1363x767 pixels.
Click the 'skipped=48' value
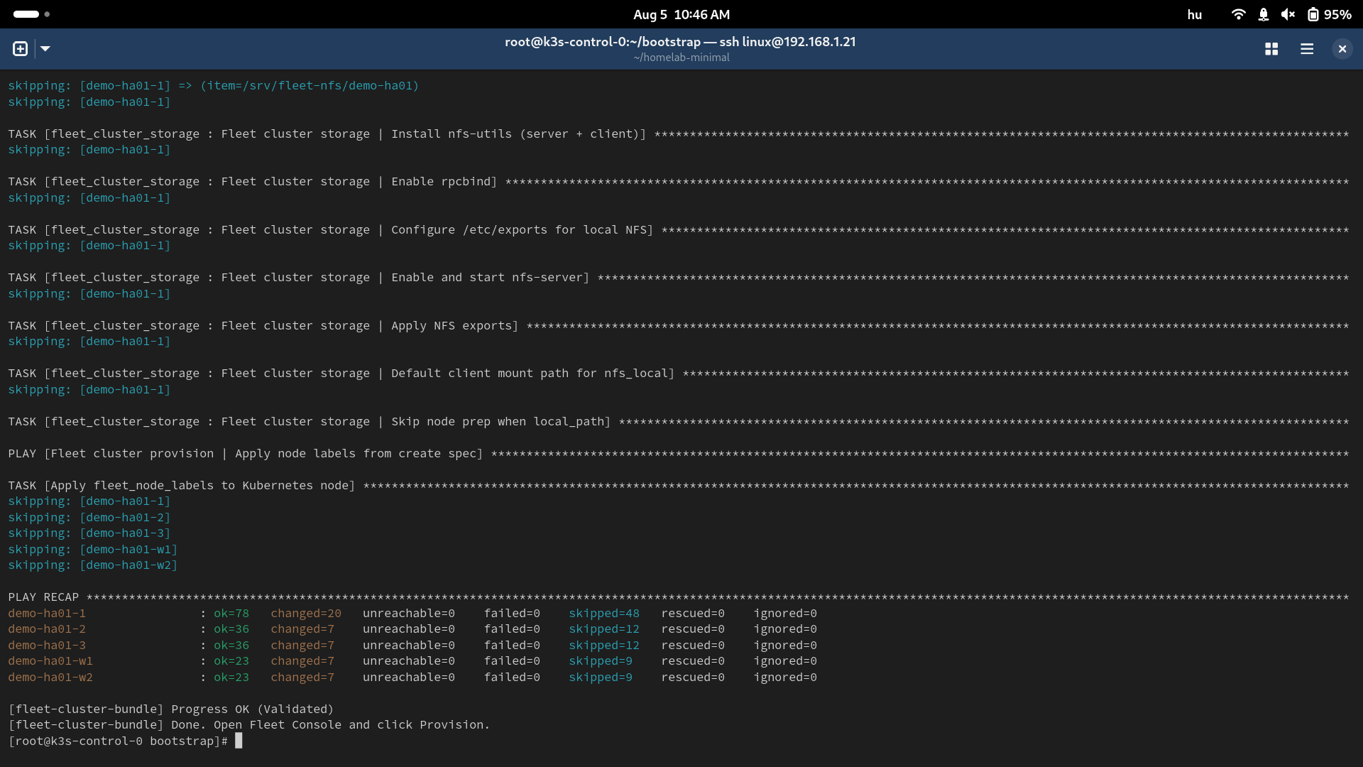click(604, 614)
